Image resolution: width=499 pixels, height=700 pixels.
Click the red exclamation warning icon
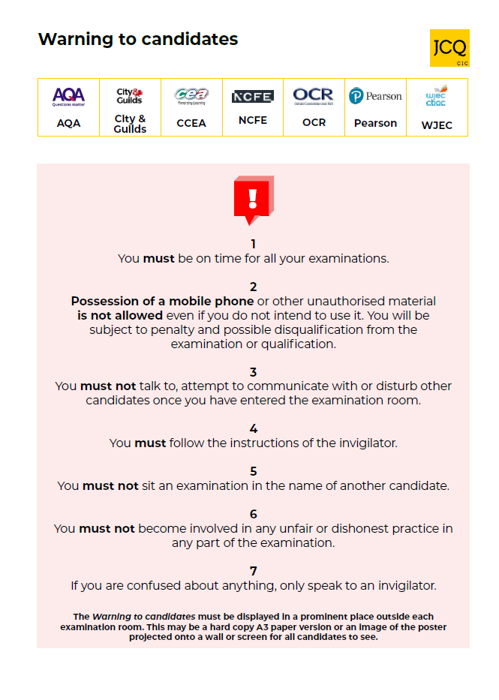pos(254,200)
